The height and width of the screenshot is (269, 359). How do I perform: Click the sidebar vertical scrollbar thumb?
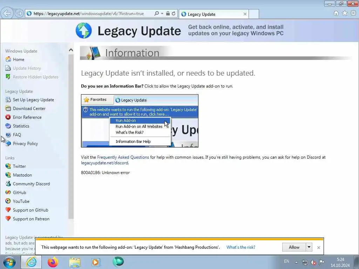(71, 136)
